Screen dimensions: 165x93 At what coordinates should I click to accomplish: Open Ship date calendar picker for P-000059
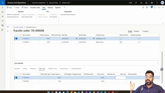[77, 38]
